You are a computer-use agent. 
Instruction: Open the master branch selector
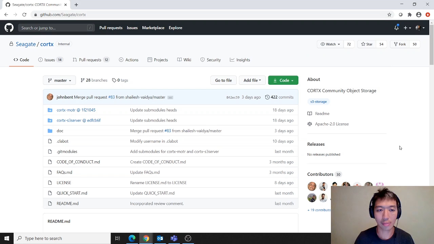click(x=59, y=80)
